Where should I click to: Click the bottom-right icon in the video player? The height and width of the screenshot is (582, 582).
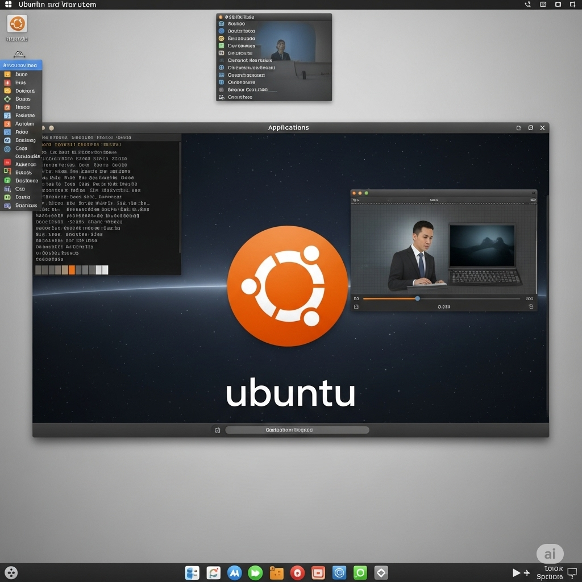tap(531, 306)
